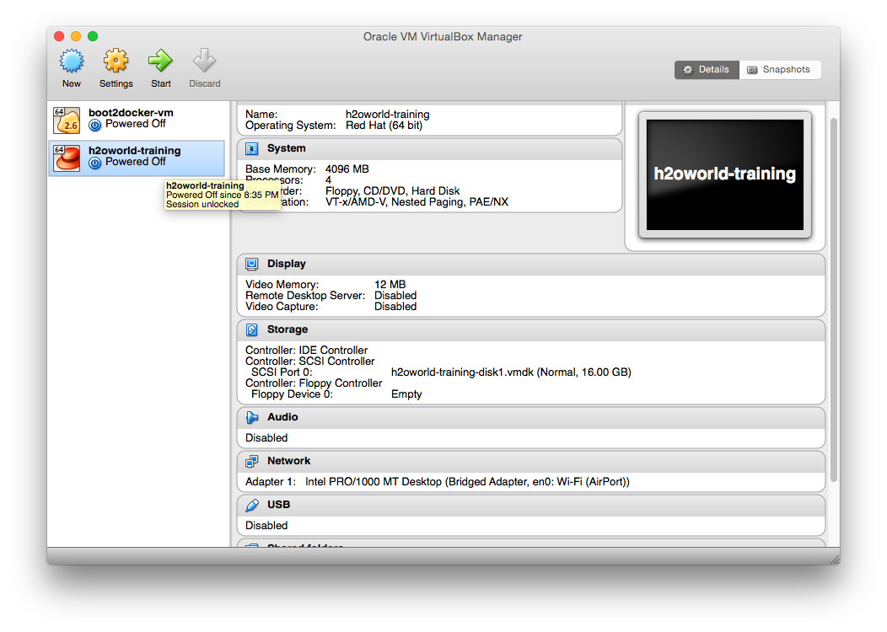Click the Operating System value Red Hat (64 bit)
This screenshot has width=887, height=632.
click(384, 125)
